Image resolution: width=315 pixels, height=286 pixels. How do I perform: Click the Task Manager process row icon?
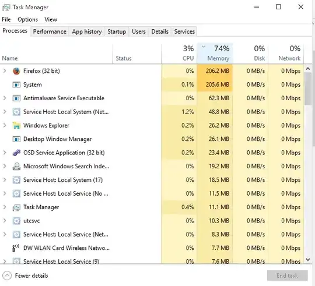pos(16,207)
